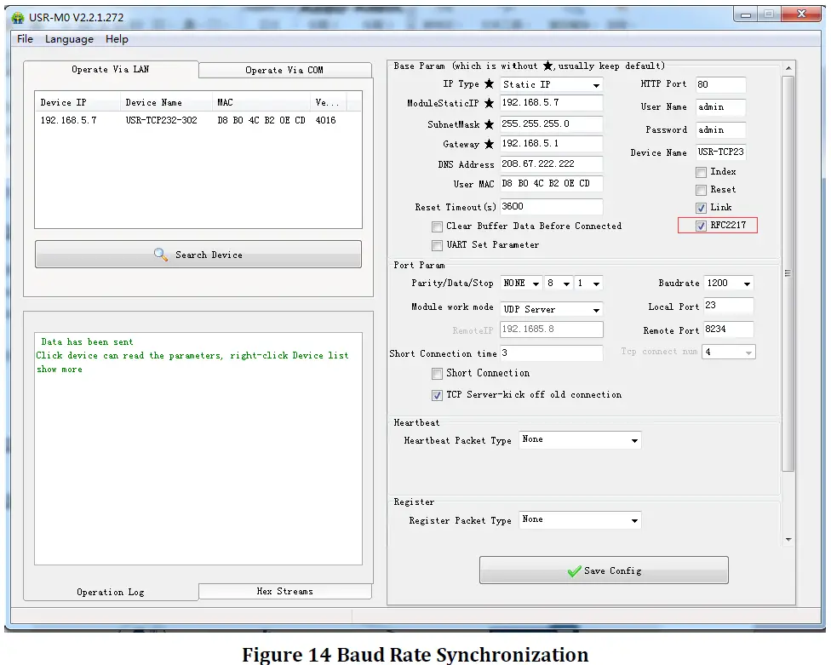The width and height of the screenshot is (831, 665).
Task: Open the Language menu
Action: pyautogui.click(x=69, y=39)
